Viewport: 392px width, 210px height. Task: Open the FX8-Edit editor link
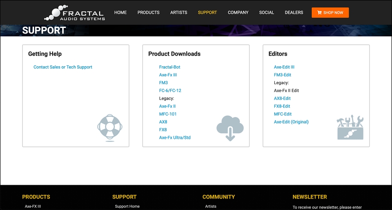(x=282, y=106)
